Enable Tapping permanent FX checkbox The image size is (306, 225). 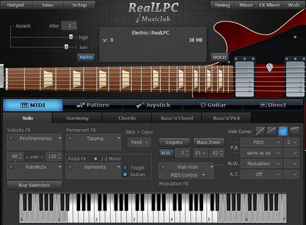point(70,138)
